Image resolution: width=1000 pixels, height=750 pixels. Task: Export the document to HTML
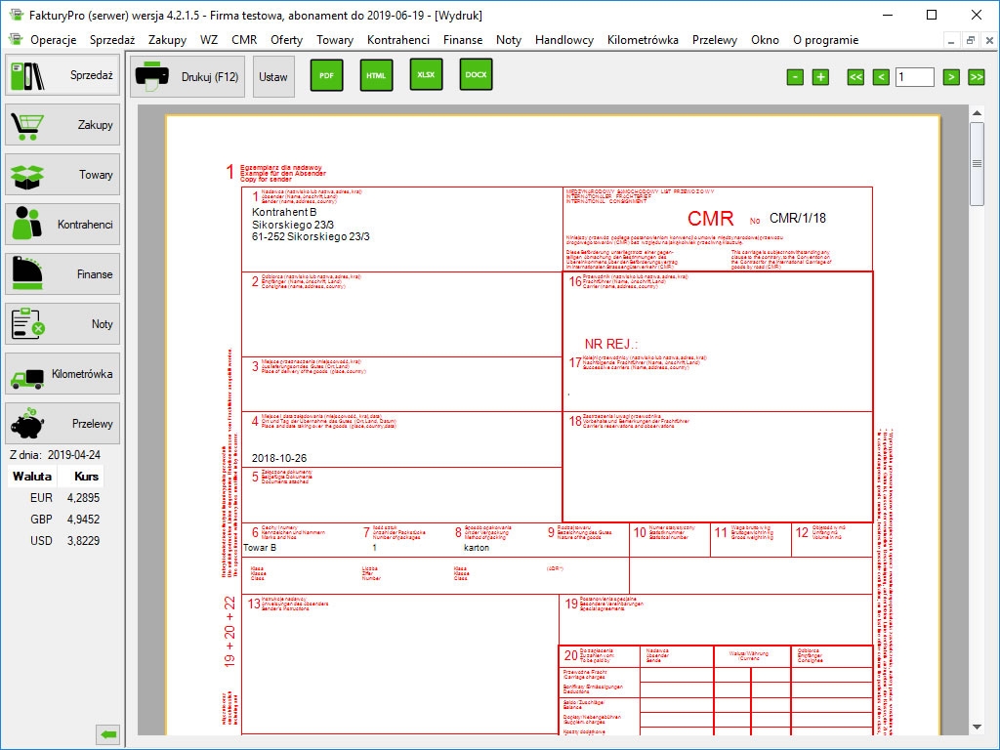[376, 75]
